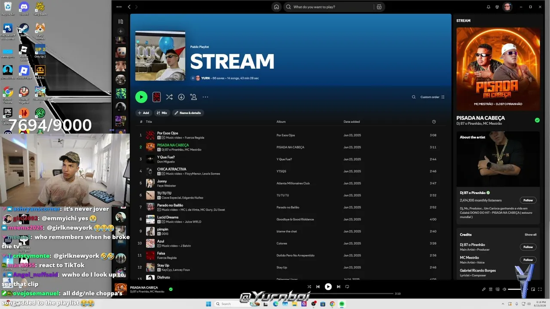Open more options for STREAM playlist

(x=205, y=97)
